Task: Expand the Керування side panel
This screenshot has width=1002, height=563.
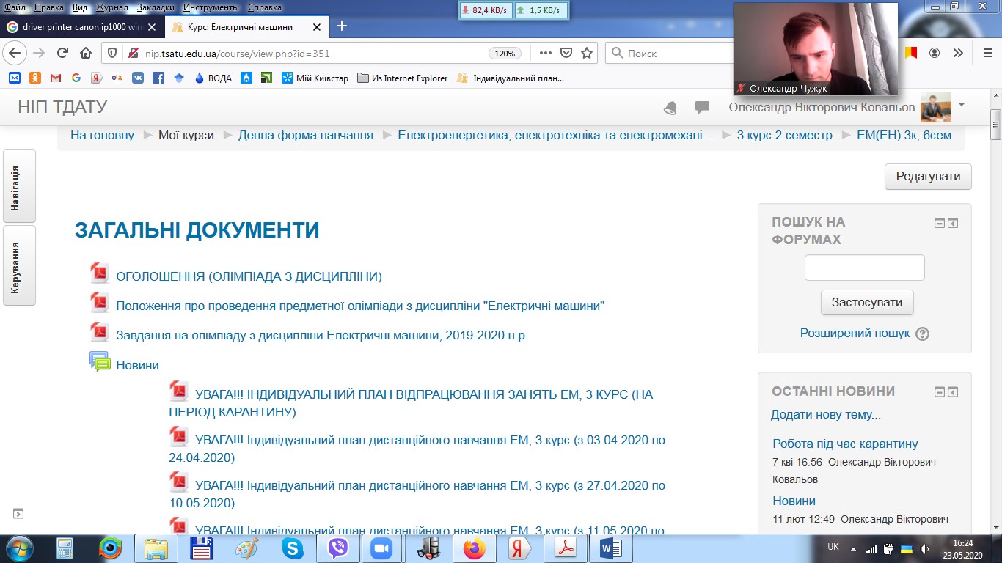Action: [19, 265]
